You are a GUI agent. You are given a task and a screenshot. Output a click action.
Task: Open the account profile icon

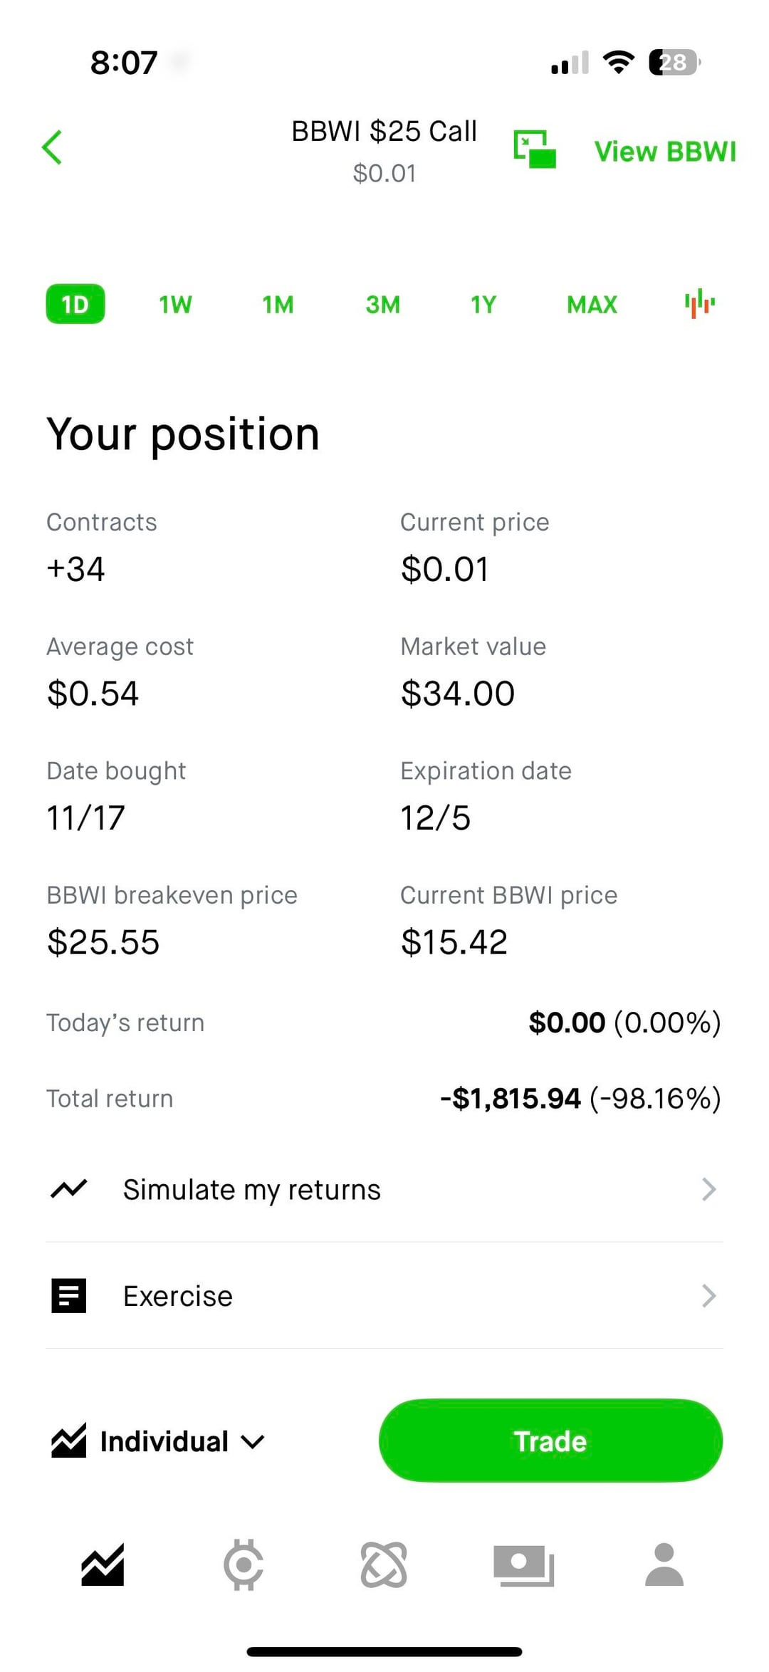(x=664, y=1564)
